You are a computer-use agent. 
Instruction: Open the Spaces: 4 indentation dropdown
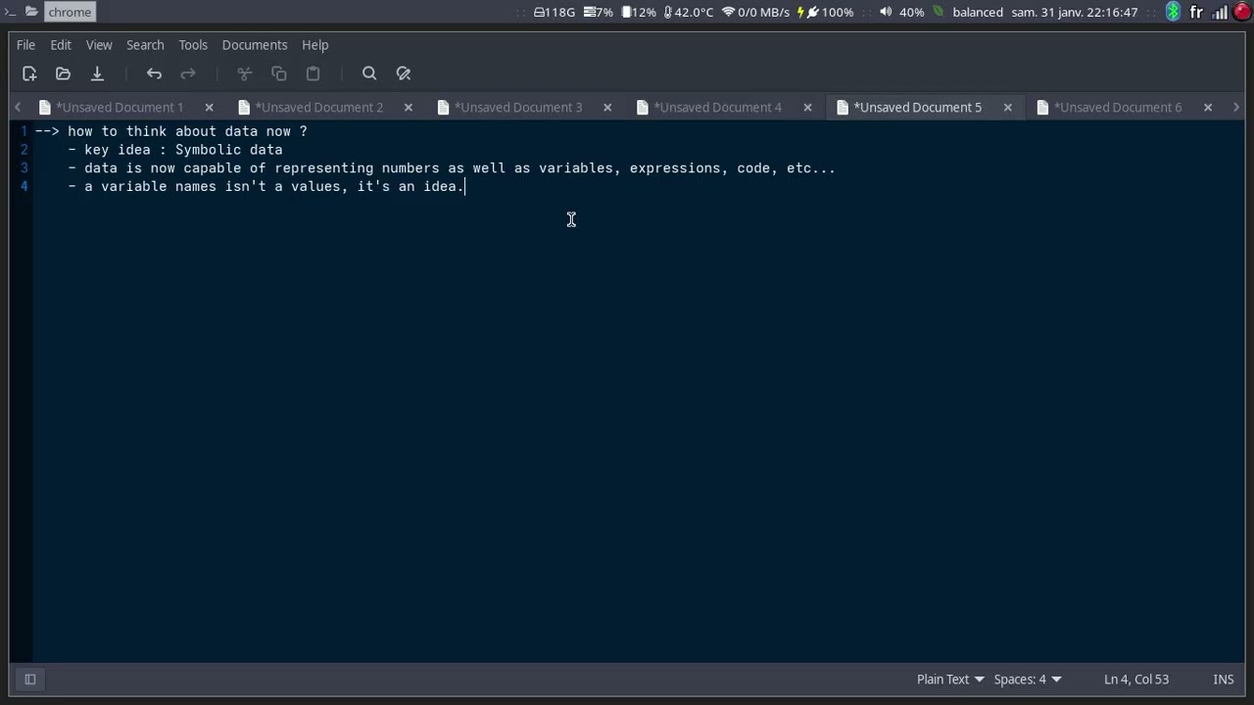[x=1028, y=679]
